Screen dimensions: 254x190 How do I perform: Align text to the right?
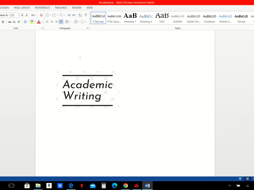click(56, 22)
